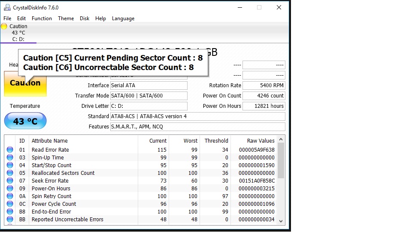
Task: Open the Theme menu
Action: 66,18
